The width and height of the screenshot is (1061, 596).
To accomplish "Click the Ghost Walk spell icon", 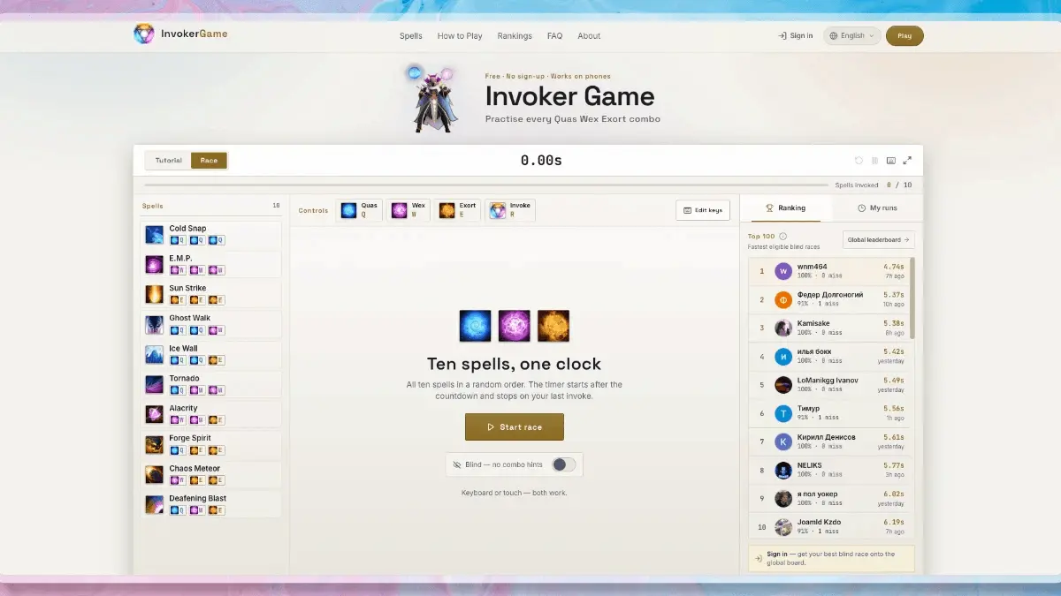I will [x=154, y=324].
